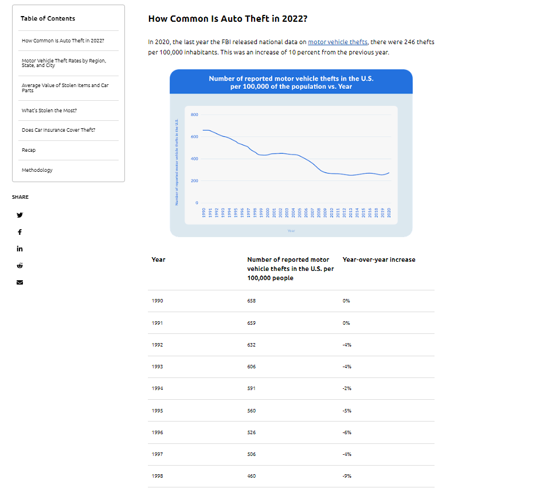Select 'Does Car Insurance Cover Theft?' entry

click(x=58, y=130)
